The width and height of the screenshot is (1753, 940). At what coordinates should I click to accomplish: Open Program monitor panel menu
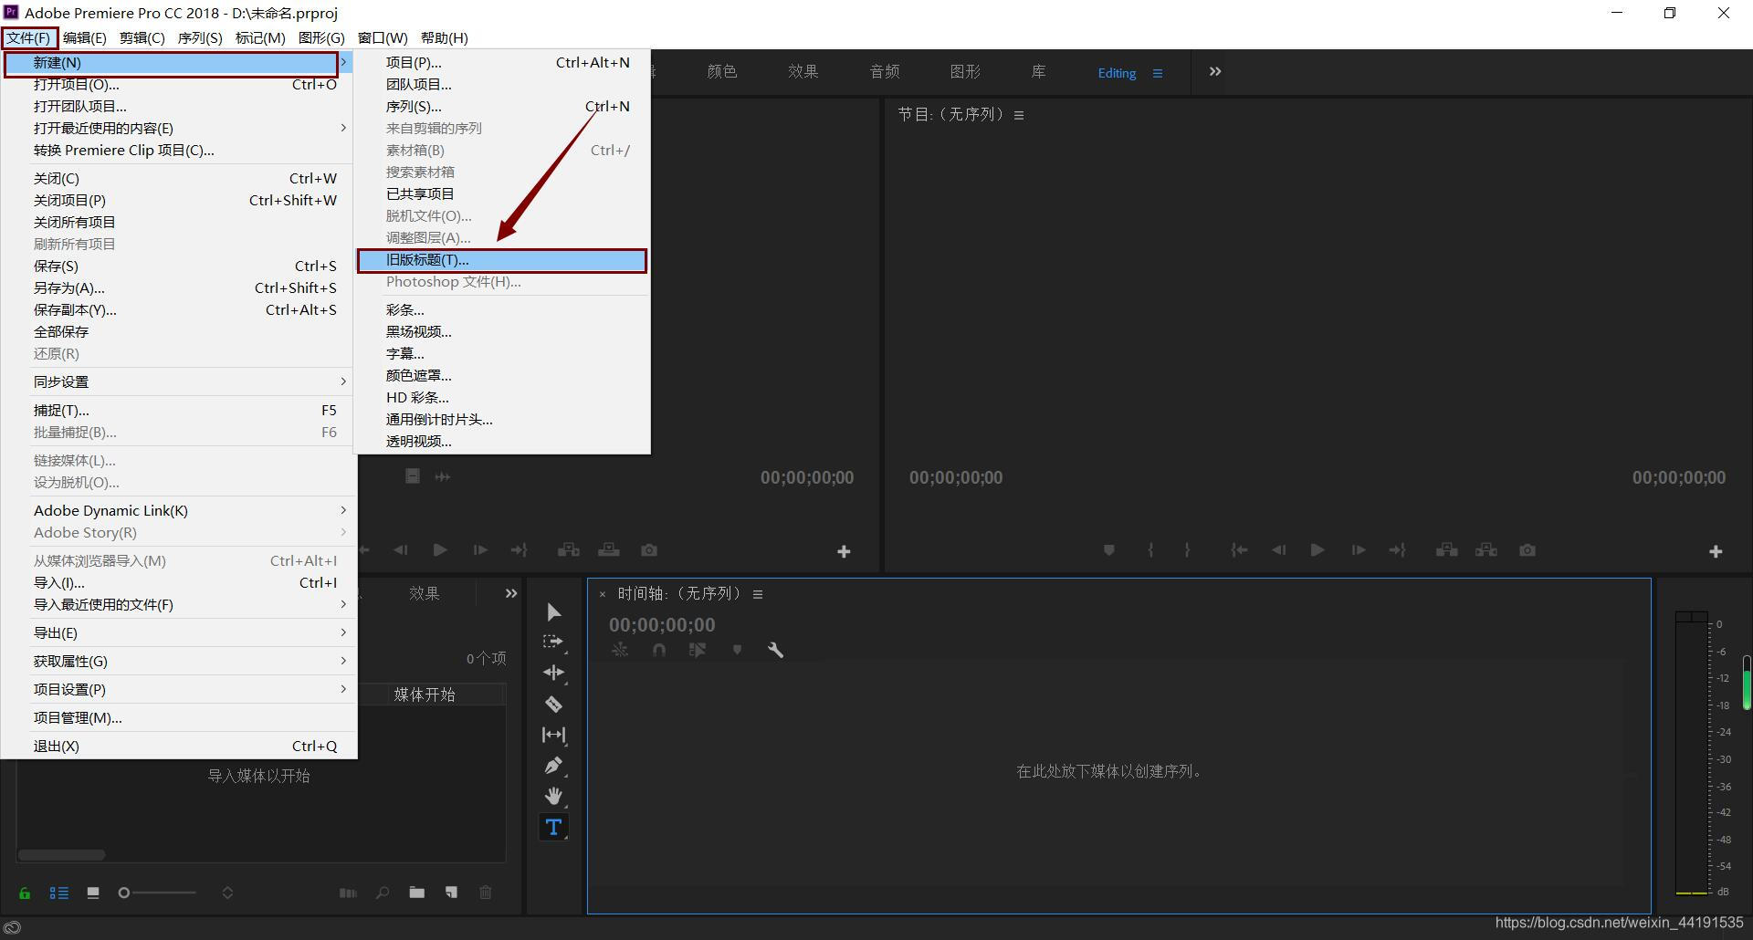point(1019,115)
